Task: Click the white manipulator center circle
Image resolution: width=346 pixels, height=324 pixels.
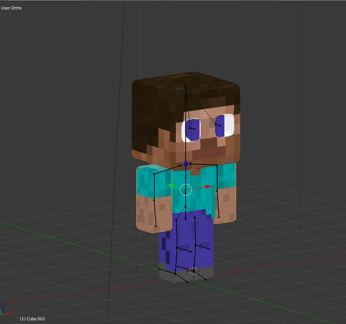Action: pos(186,190)
